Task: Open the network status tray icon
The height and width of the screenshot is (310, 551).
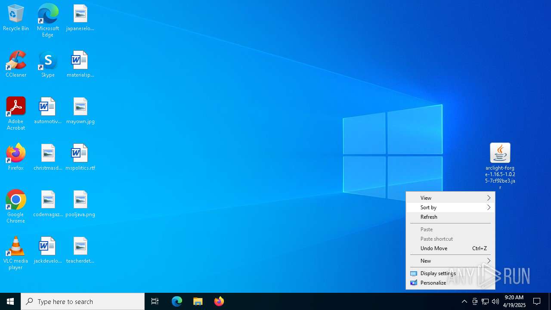Action: point(485,301)
